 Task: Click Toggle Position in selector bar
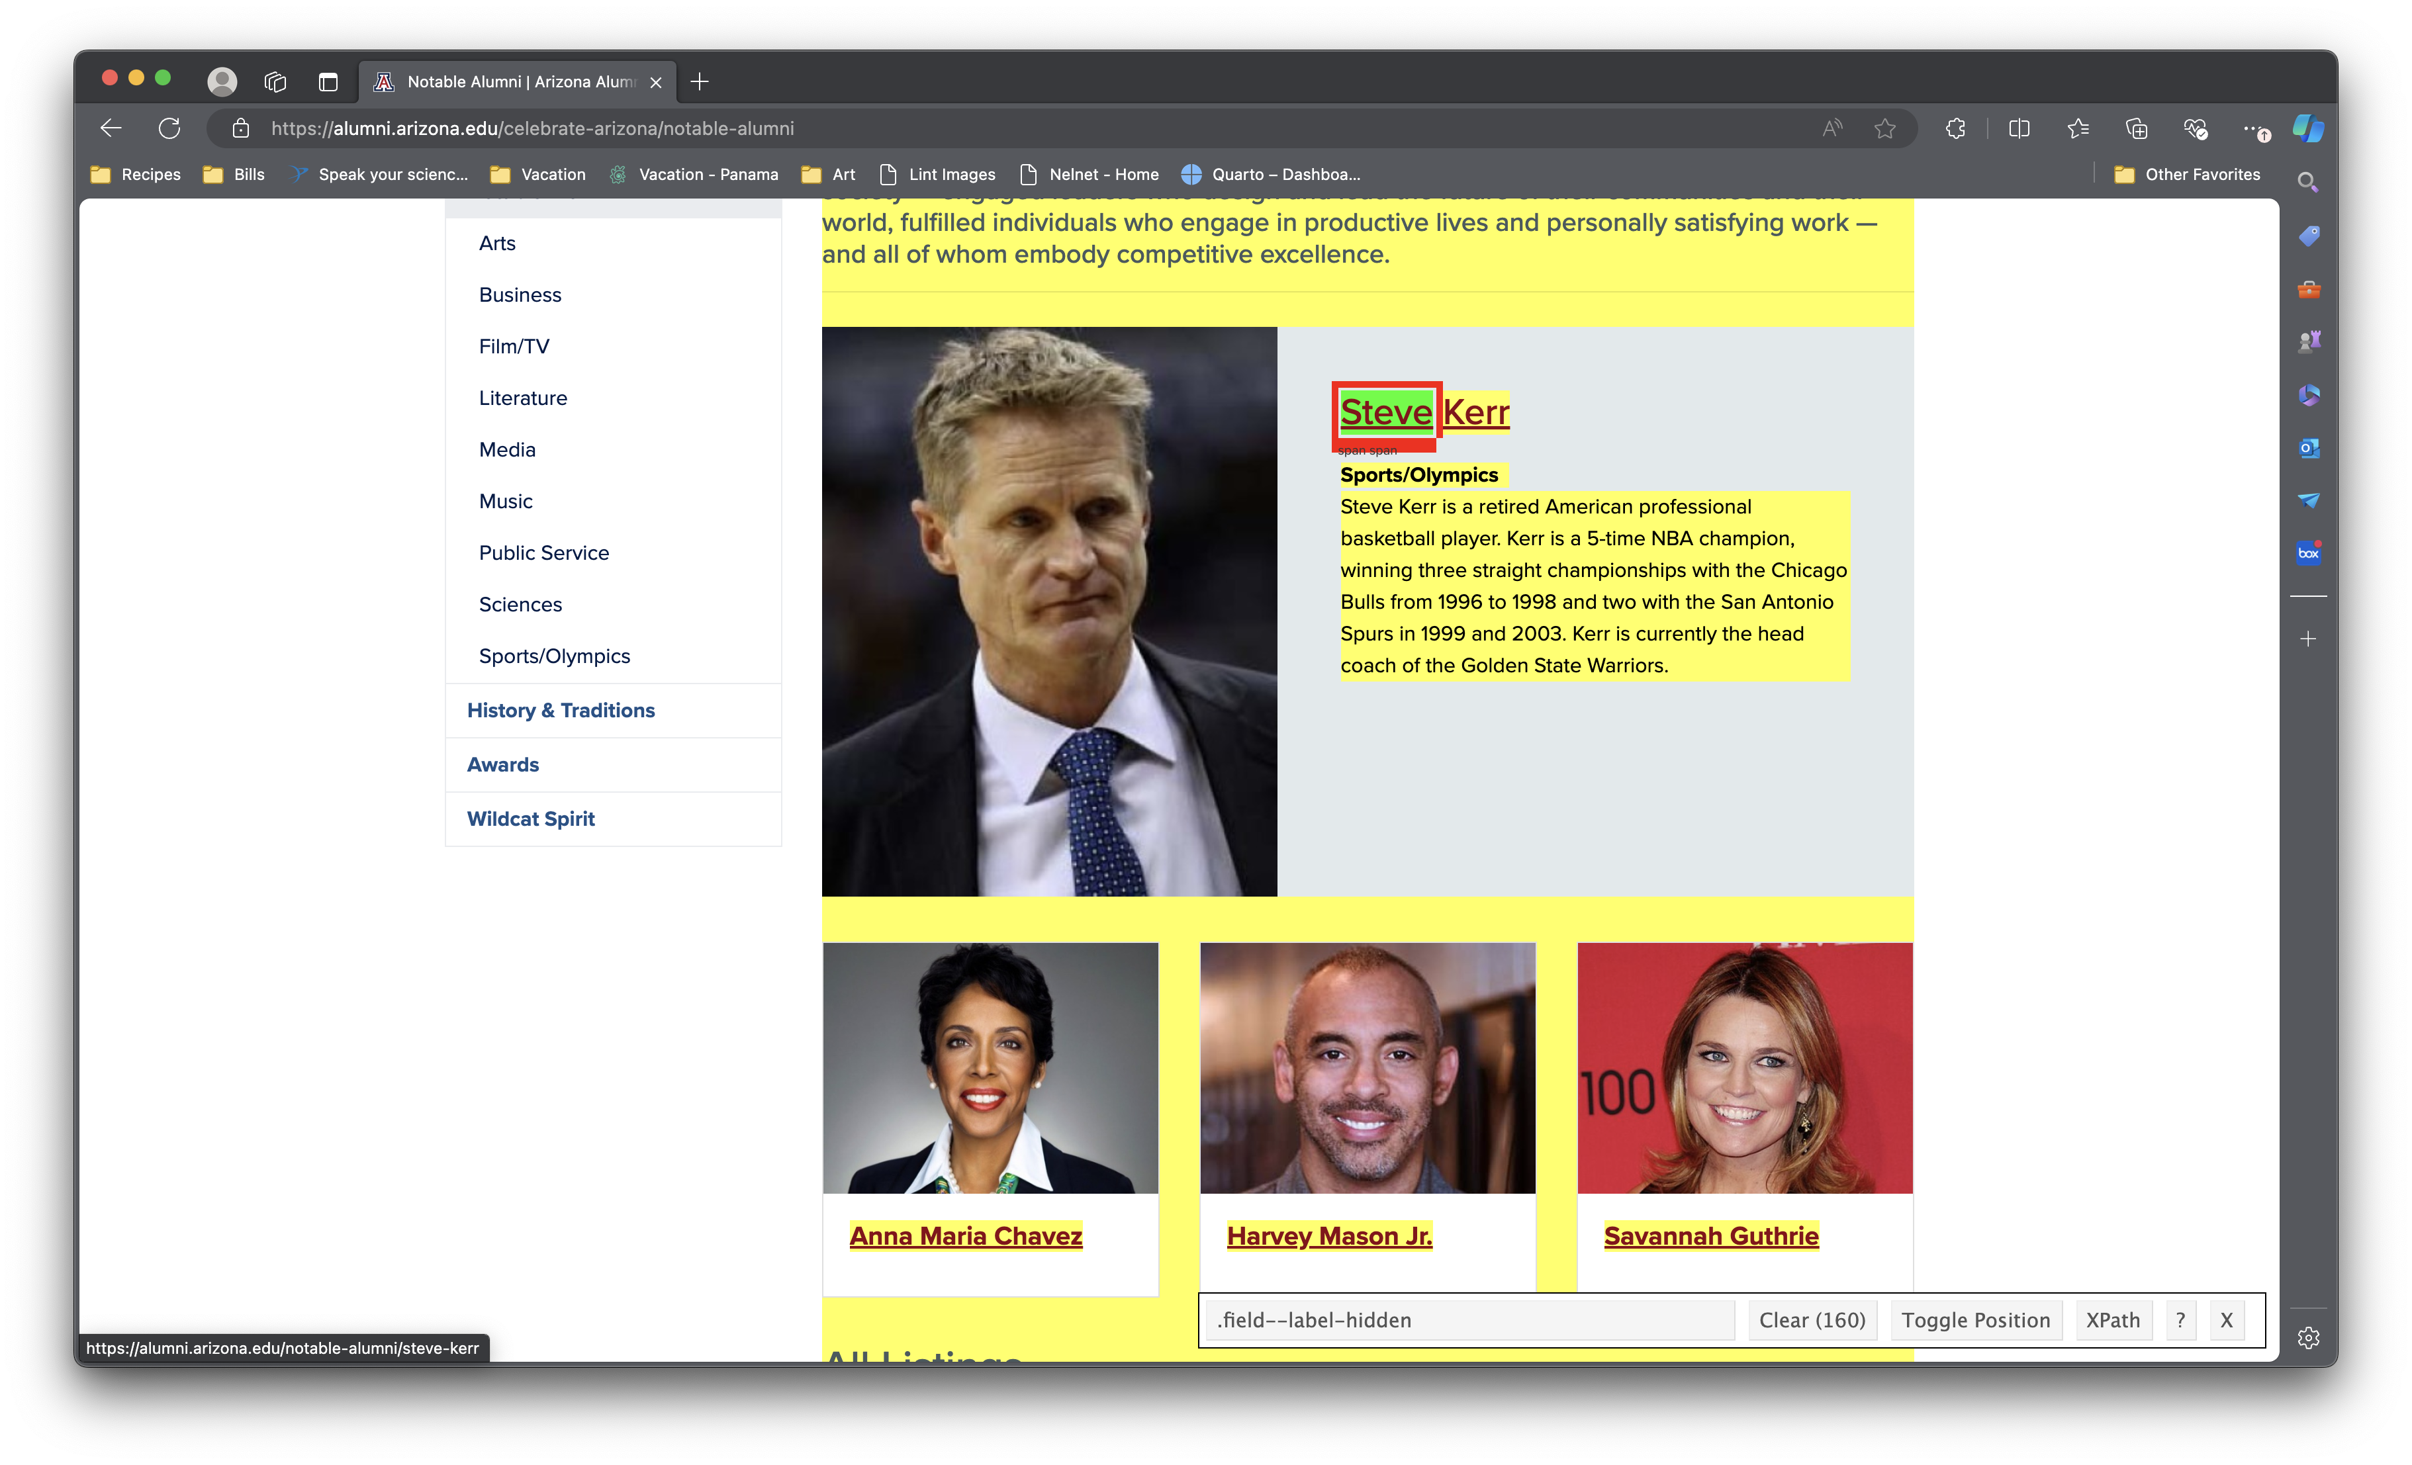pyautogui.click(x=1974, y=1320)
